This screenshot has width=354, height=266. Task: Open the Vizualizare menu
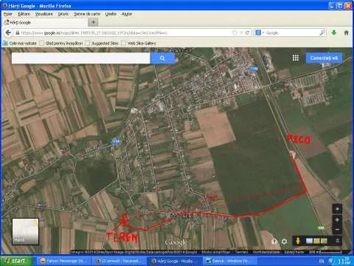coord(44,14)
